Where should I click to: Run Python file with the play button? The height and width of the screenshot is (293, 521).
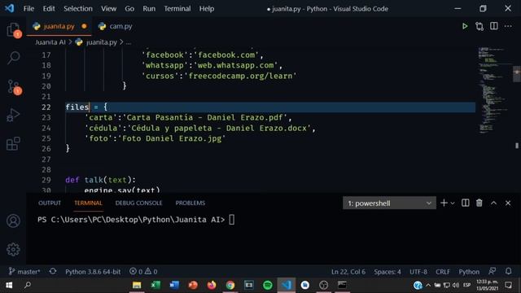click(465, 26)
